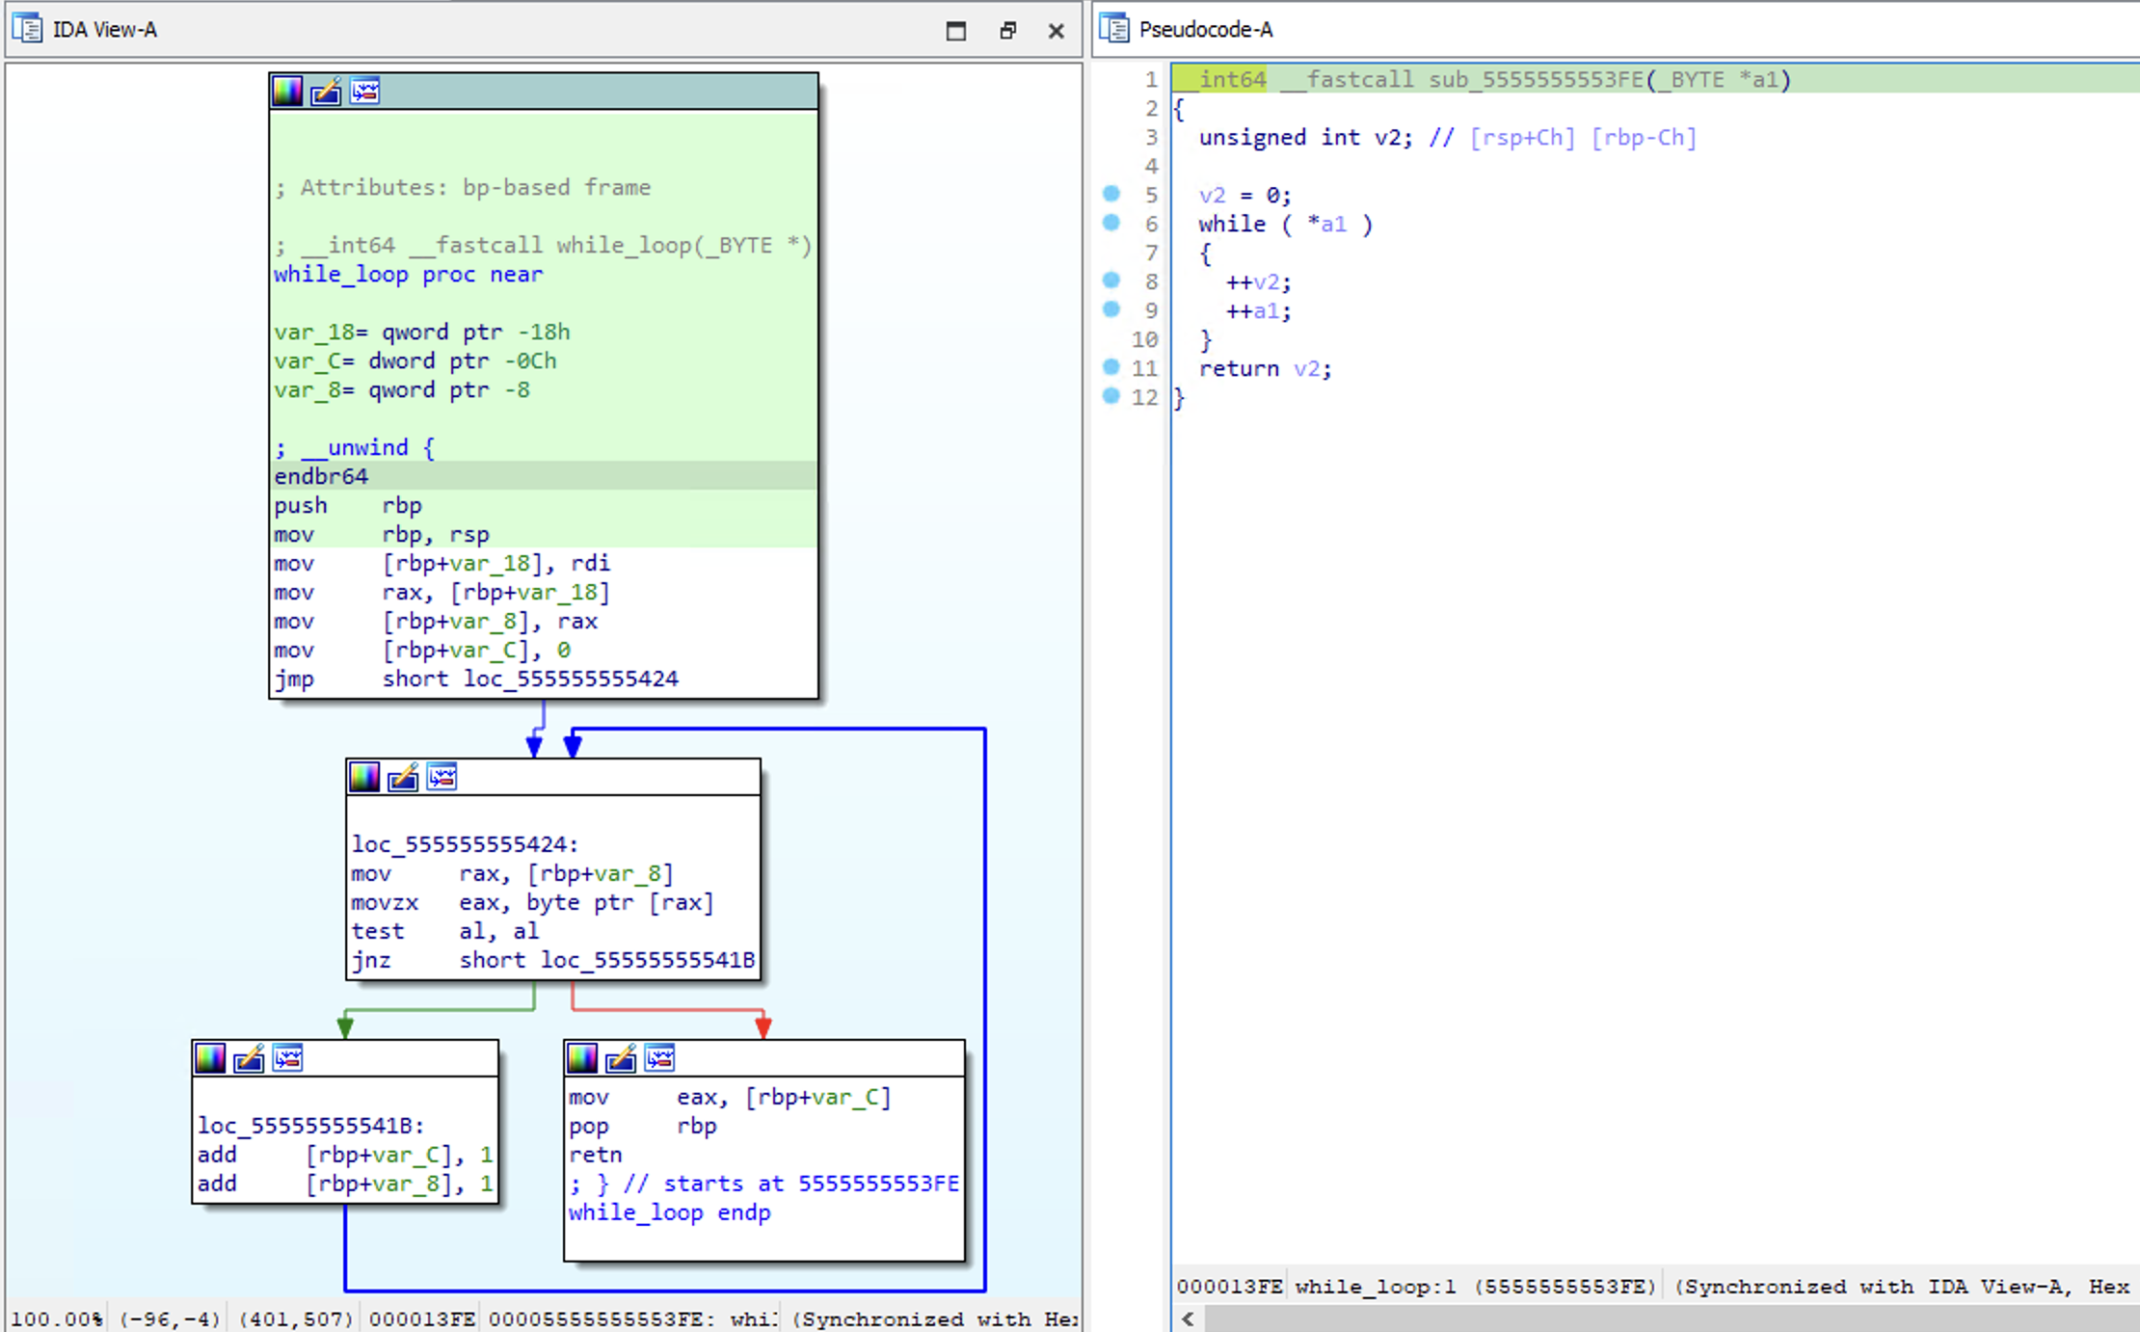Image resolution: width=2140 pixels, height=1332 pixels.
Task: Toggle breakpoint dot on pseudocode line 6
Action: pyautogui.click(x=1111, y=223)
